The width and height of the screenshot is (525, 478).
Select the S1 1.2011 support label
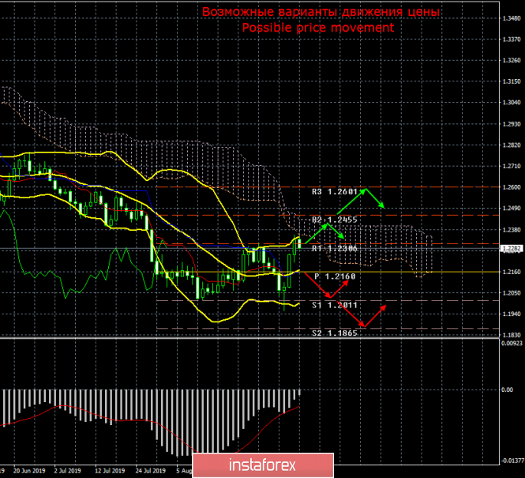click(x=334, y=305)
